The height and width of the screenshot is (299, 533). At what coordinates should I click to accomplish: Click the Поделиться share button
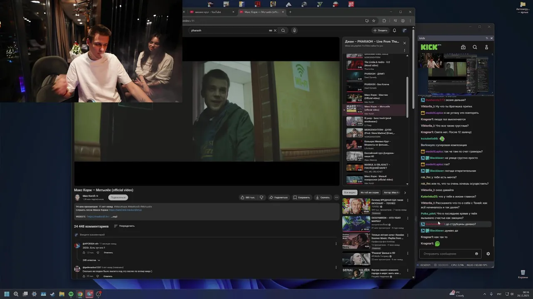[278, 197]
